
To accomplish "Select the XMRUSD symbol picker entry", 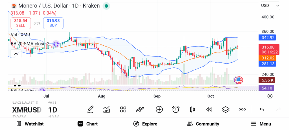I will [27, 110].
